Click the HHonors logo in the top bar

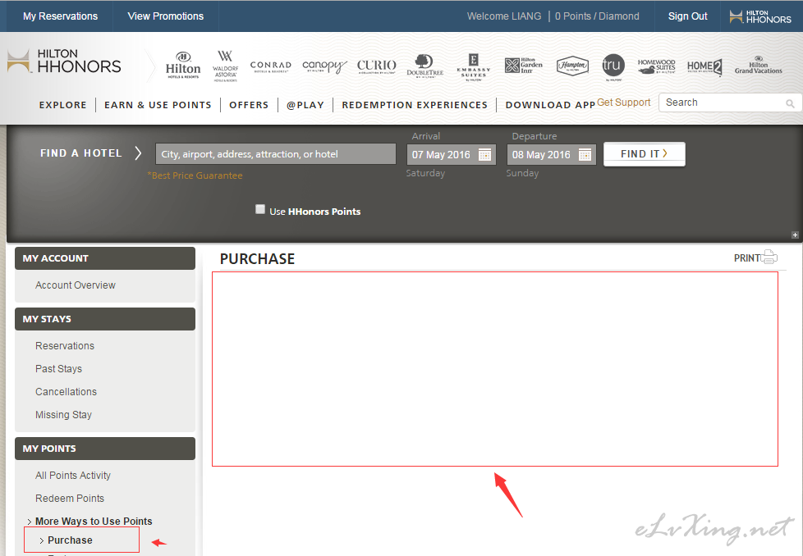point(760,16)
